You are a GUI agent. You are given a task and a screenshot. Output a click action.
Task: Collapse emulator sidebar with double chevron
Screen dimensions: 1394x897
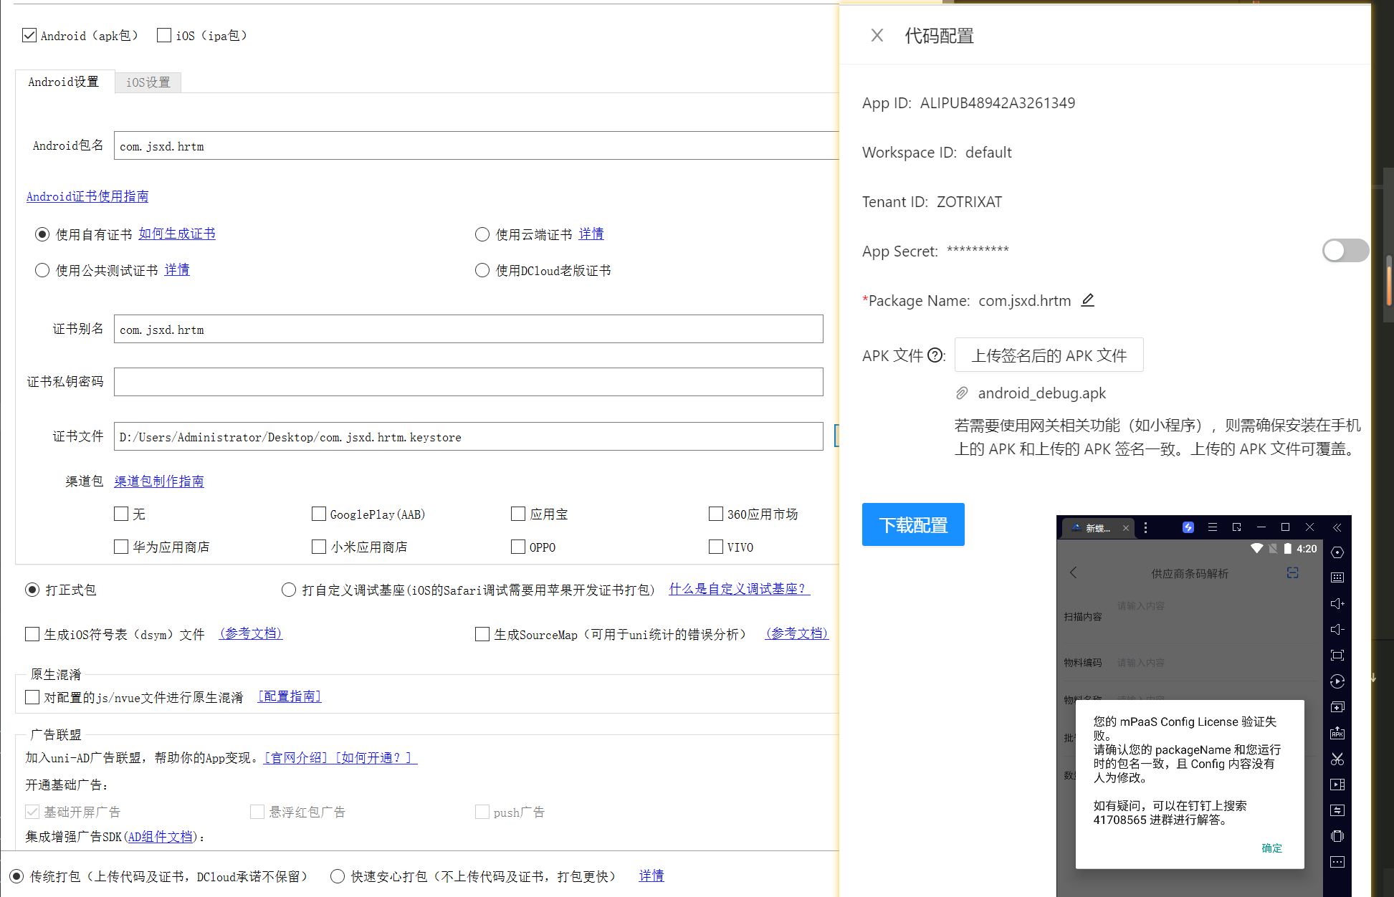click(x=1337, y=527)
